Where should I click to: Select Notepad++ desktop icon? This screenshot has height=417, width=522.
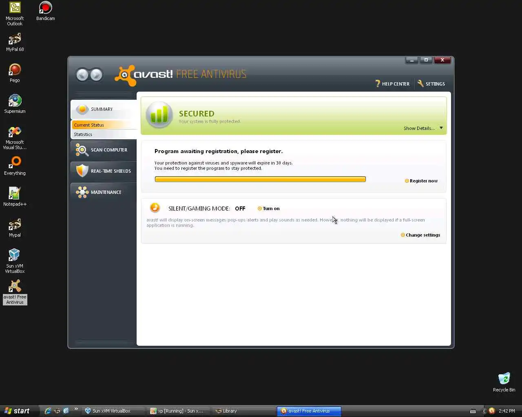tap(15, 197)
